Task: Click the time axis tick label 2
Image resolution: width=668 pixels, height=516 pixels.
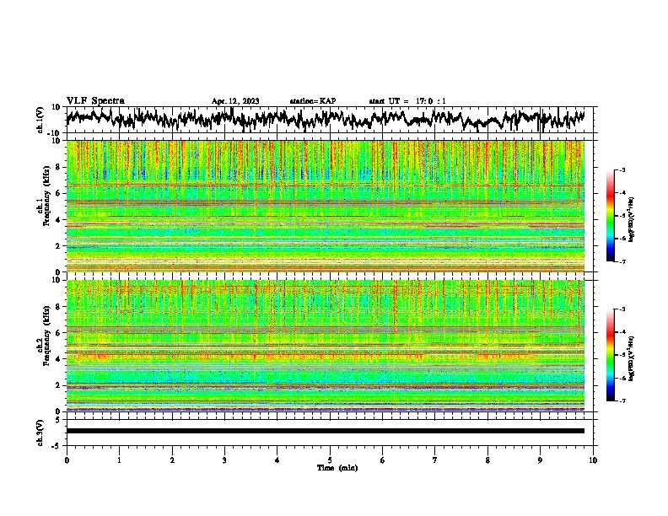Action: click(x=172, y=460)
